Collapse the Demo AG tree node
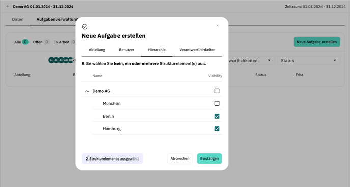The width and height of the screenshot is (350, 187). 87,91
